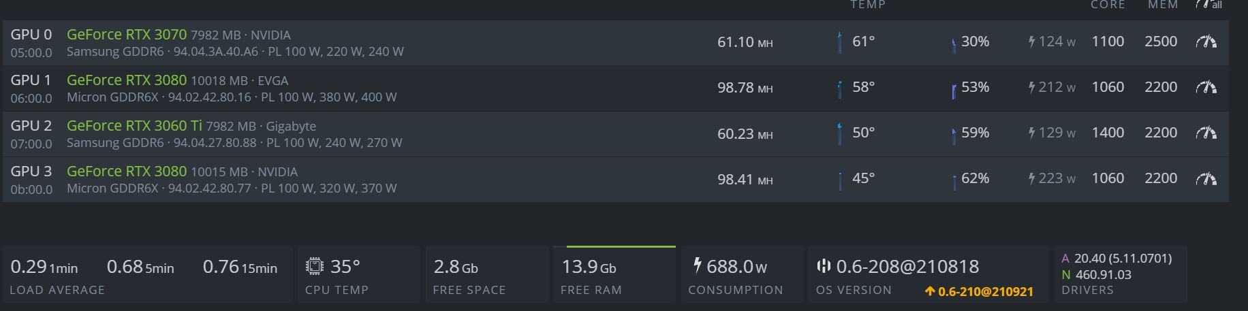
Task: Click the CPU chip icon beside 35°
Action: 315,266
